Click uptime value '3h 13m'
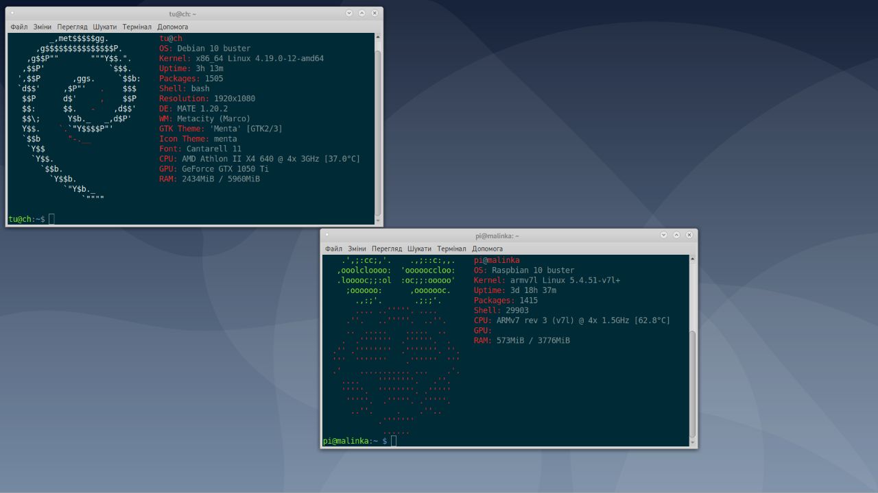This screenshot has height=493, width=878. click(x=209, y=68)
